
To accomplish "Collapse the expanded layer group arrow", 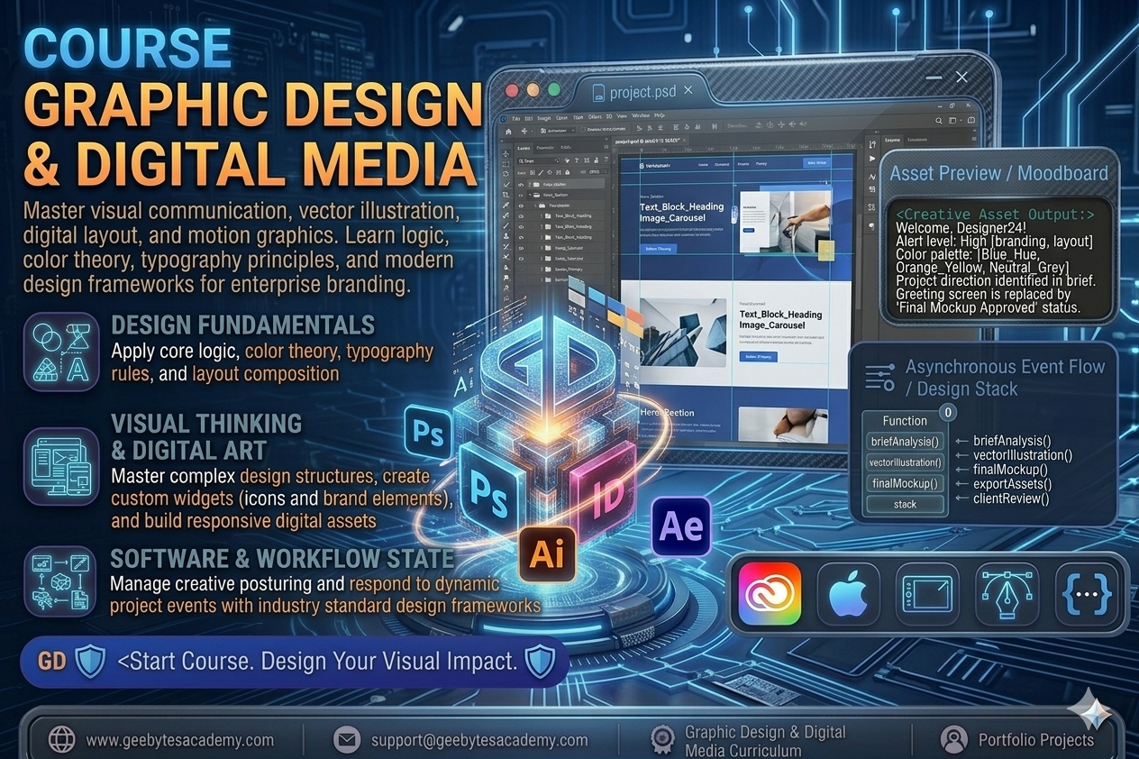I will pos(530,195).
